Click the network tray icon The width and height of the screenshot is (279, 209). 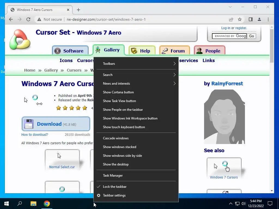coord(237,204)
